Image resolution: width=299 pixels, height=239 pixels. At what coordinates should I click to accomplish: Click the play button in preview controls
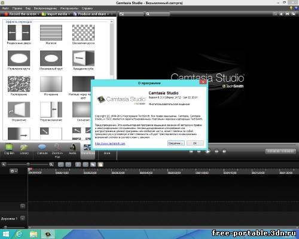(208, 151)
